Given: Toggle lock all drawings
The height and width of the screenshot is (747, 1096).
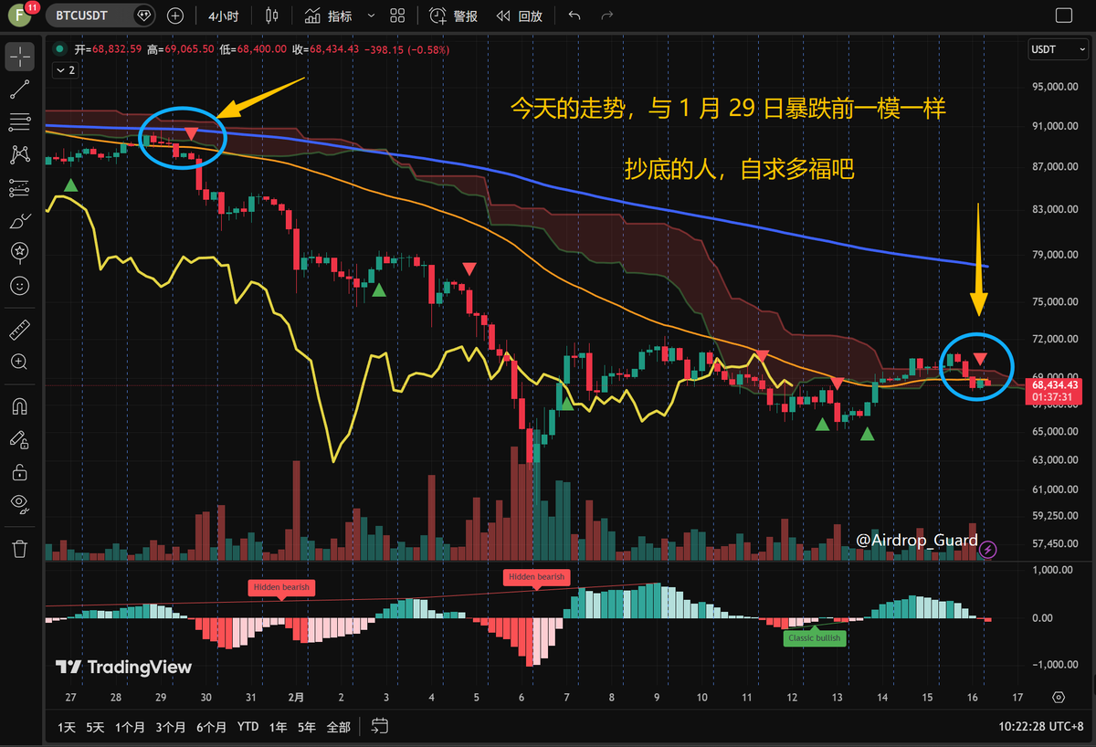Looking at the screenshot, I should [19, 472].
